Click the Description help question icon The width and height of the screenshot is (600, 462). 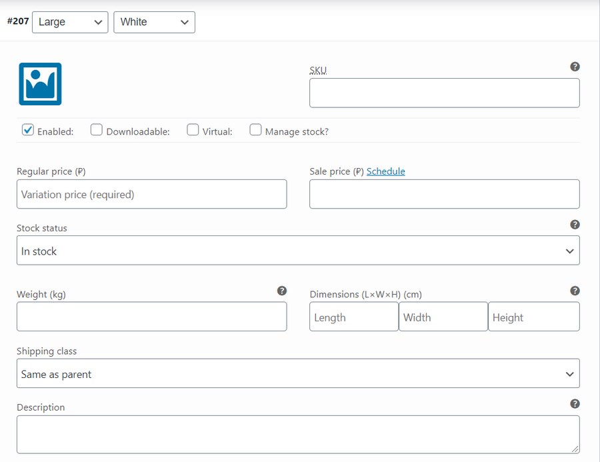[x=575, y=404]
